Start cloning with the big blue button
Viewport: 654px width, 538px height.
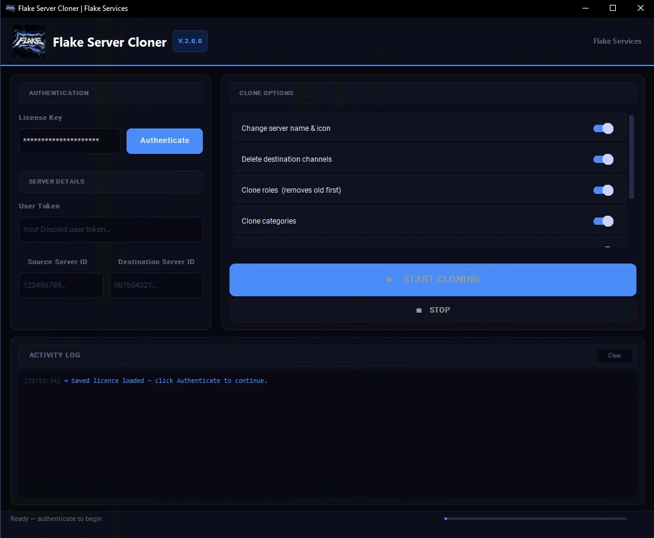(x=432, y=280)
